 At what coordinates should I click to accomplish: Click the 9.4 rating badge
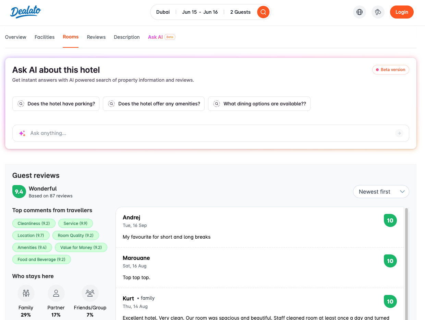tap(19, 192)
